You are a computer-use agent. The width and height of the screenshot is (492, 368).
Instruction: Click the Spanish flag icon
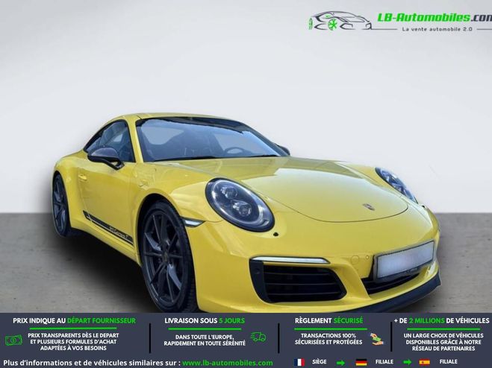point(424,362)
